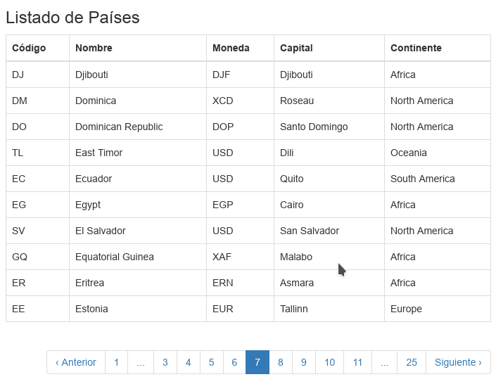This screenshot has width=496, height=384.
Task: Go to page 8
Action: pyautogui.click(x=281, y=362)
